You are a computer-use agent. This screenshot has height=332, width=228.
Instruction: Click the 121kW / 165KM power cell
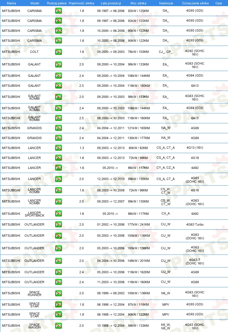click(138, 128)
